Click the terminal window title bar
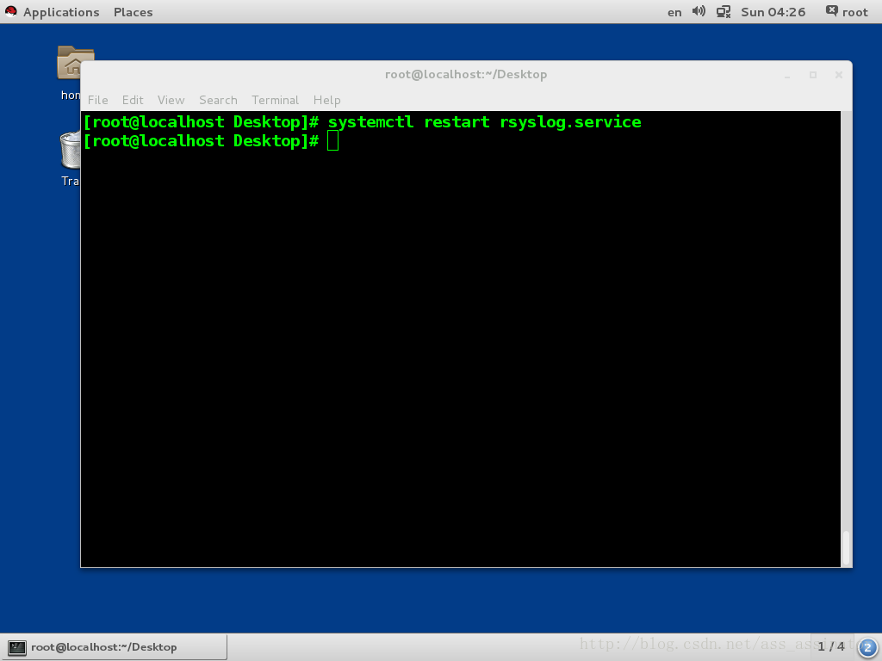Image resolution: width=882 pixels, height=661 pixels. point(466,74)
